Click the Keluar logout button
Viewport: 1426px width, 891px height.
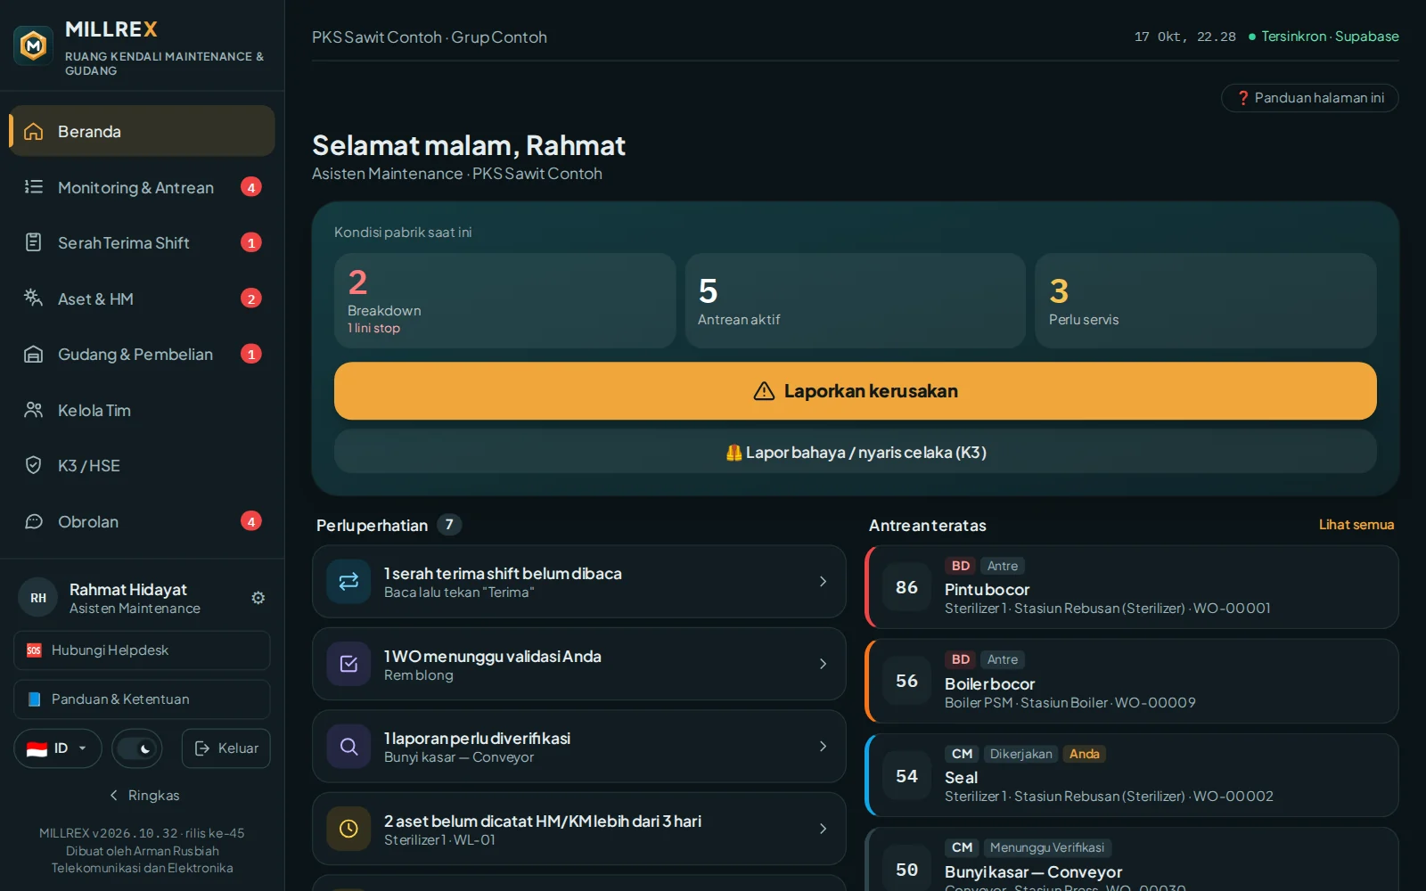[x=226, y=748]
